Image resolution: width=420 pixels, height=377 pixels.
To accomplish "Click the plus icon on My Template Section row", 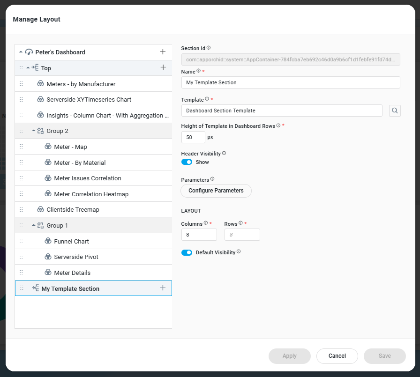I will coord(163,288).
